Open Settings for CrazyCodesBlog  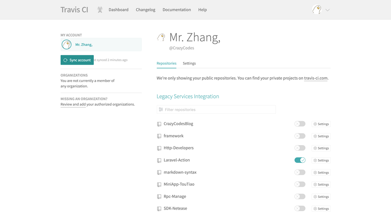click(x=321, y=124)
